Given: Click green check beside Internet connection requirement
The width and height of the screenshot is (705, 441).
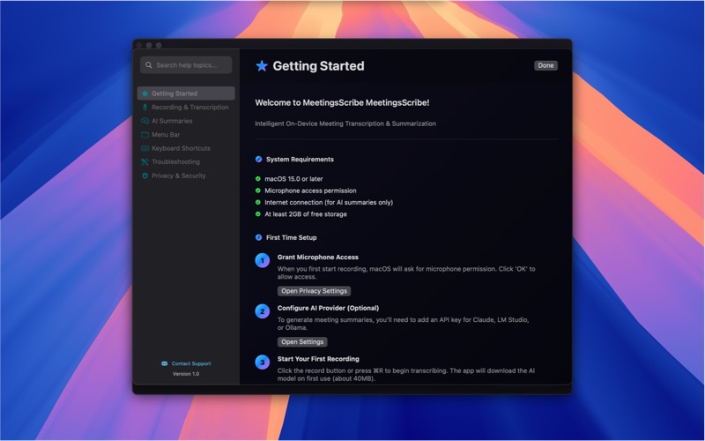Looking at the screenshot, I should 258,203.
